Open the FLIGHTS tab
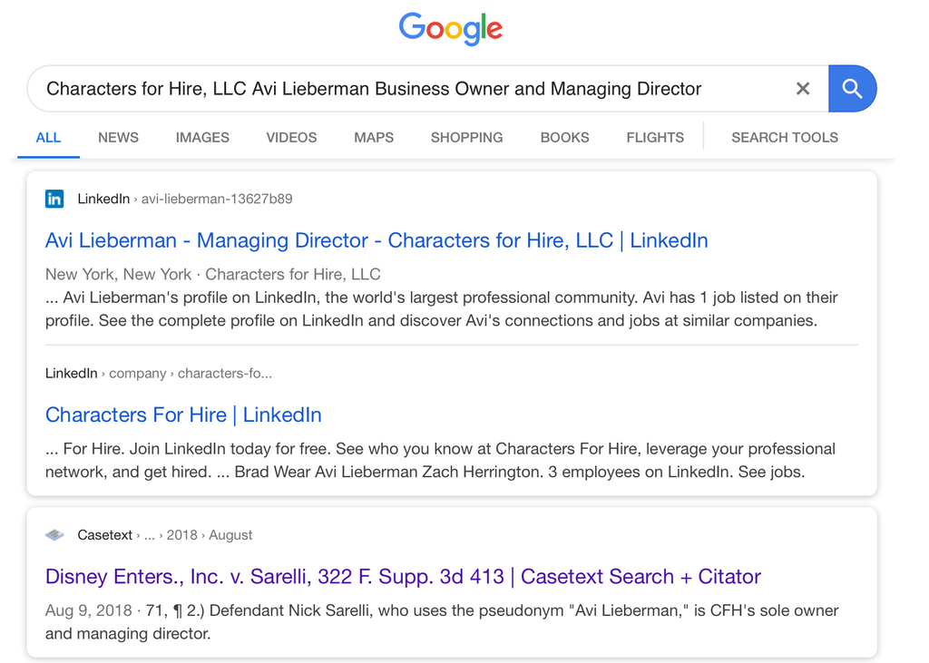 tap(655, 138)
